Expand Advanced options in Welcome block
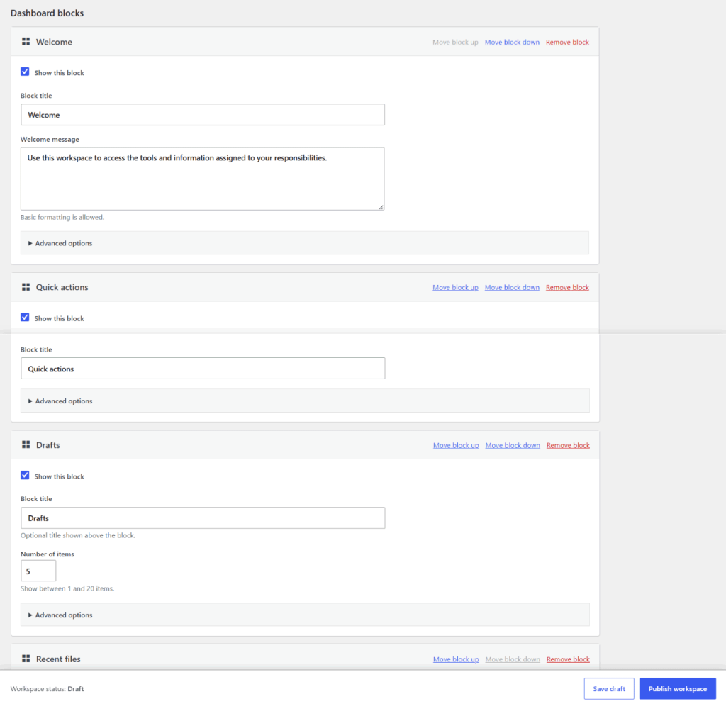 click(305, 243)
